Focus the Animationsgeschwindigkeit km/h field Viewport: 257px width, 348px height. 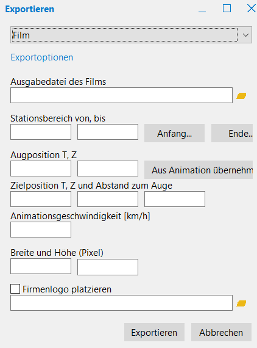click(x=41, y=230)
